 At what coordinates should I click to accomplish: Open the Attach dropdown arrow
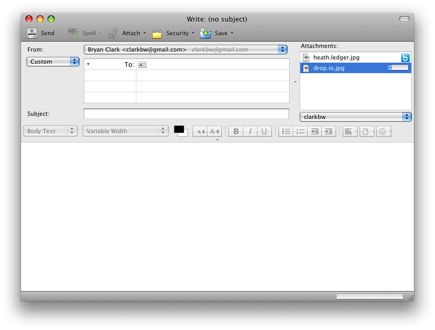point(144,33)
